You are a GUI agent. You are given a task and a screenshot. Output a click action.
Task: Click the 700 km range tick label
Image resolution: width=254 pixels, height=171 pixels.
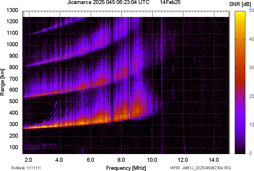click(x=14, y=79)
